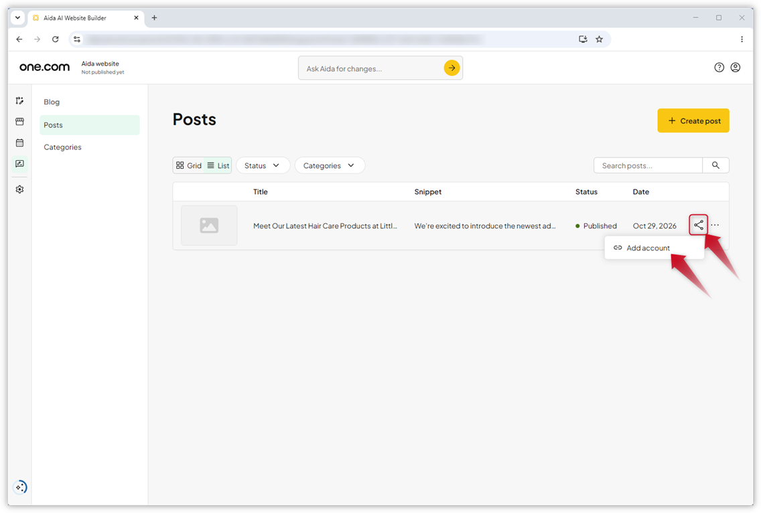Click the Status column header
The image size is (761, 513).
586,192
